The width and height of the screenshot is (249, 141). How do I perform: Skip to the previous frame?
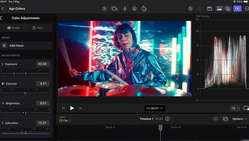pos(63,108)
